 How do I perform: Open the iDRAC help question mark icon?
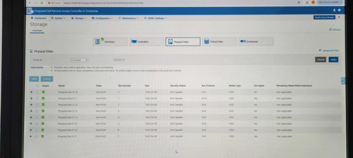(x=339, y=10)
